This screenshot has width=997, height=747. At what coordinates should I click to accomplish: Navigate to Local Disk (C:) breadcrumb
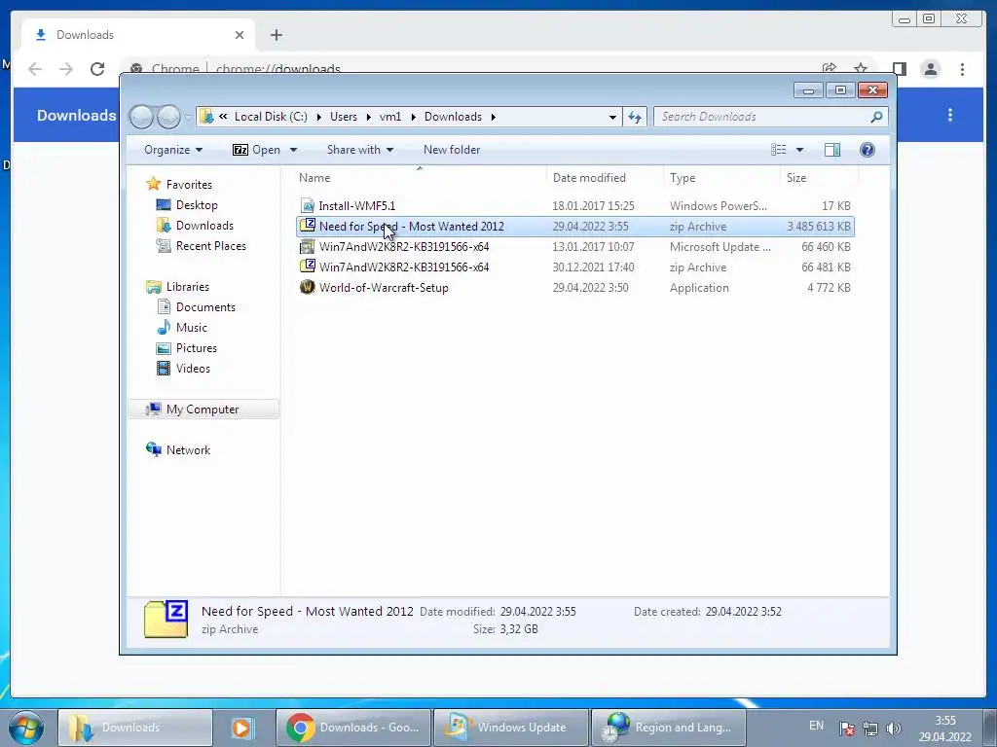pyautogui.click(x=271, y=117)
